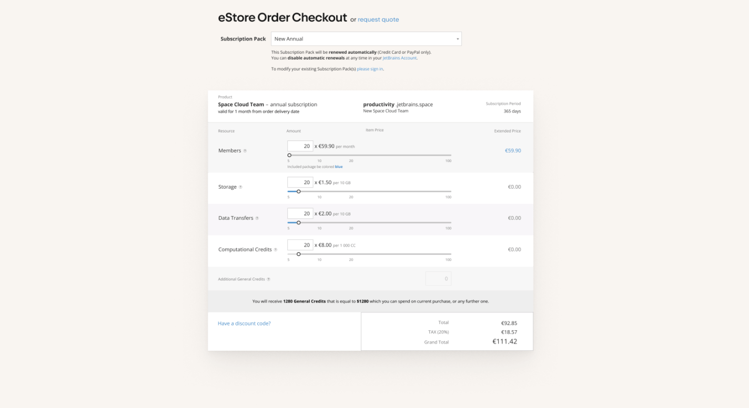Open the Subscription Pack dropdown
749x408 pixels.
click(366, 39)
